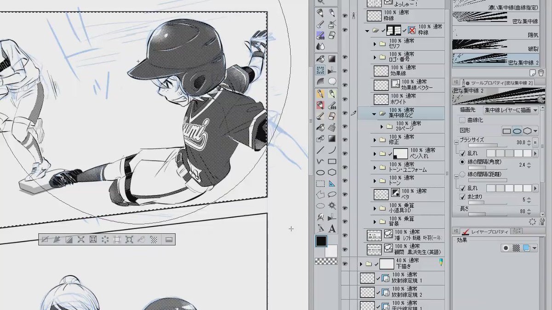The height and width of the screenshot is (310, 552).
Task: Select the decoration brush tool
Action: coord(321,35)
